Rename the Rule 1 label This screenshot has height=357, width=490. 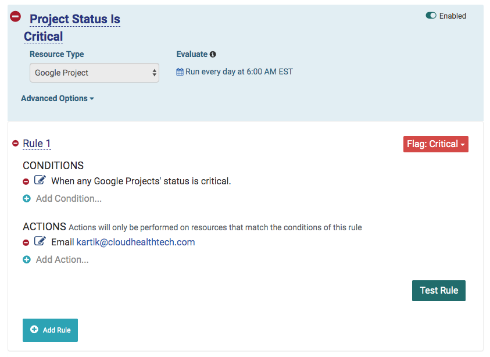pos(37,144)
